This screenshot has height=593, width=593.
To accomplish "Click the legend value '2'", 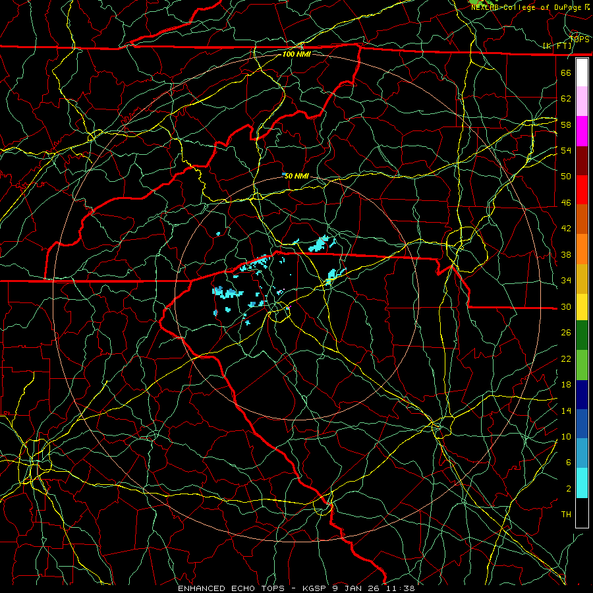I will click(569, 489).
